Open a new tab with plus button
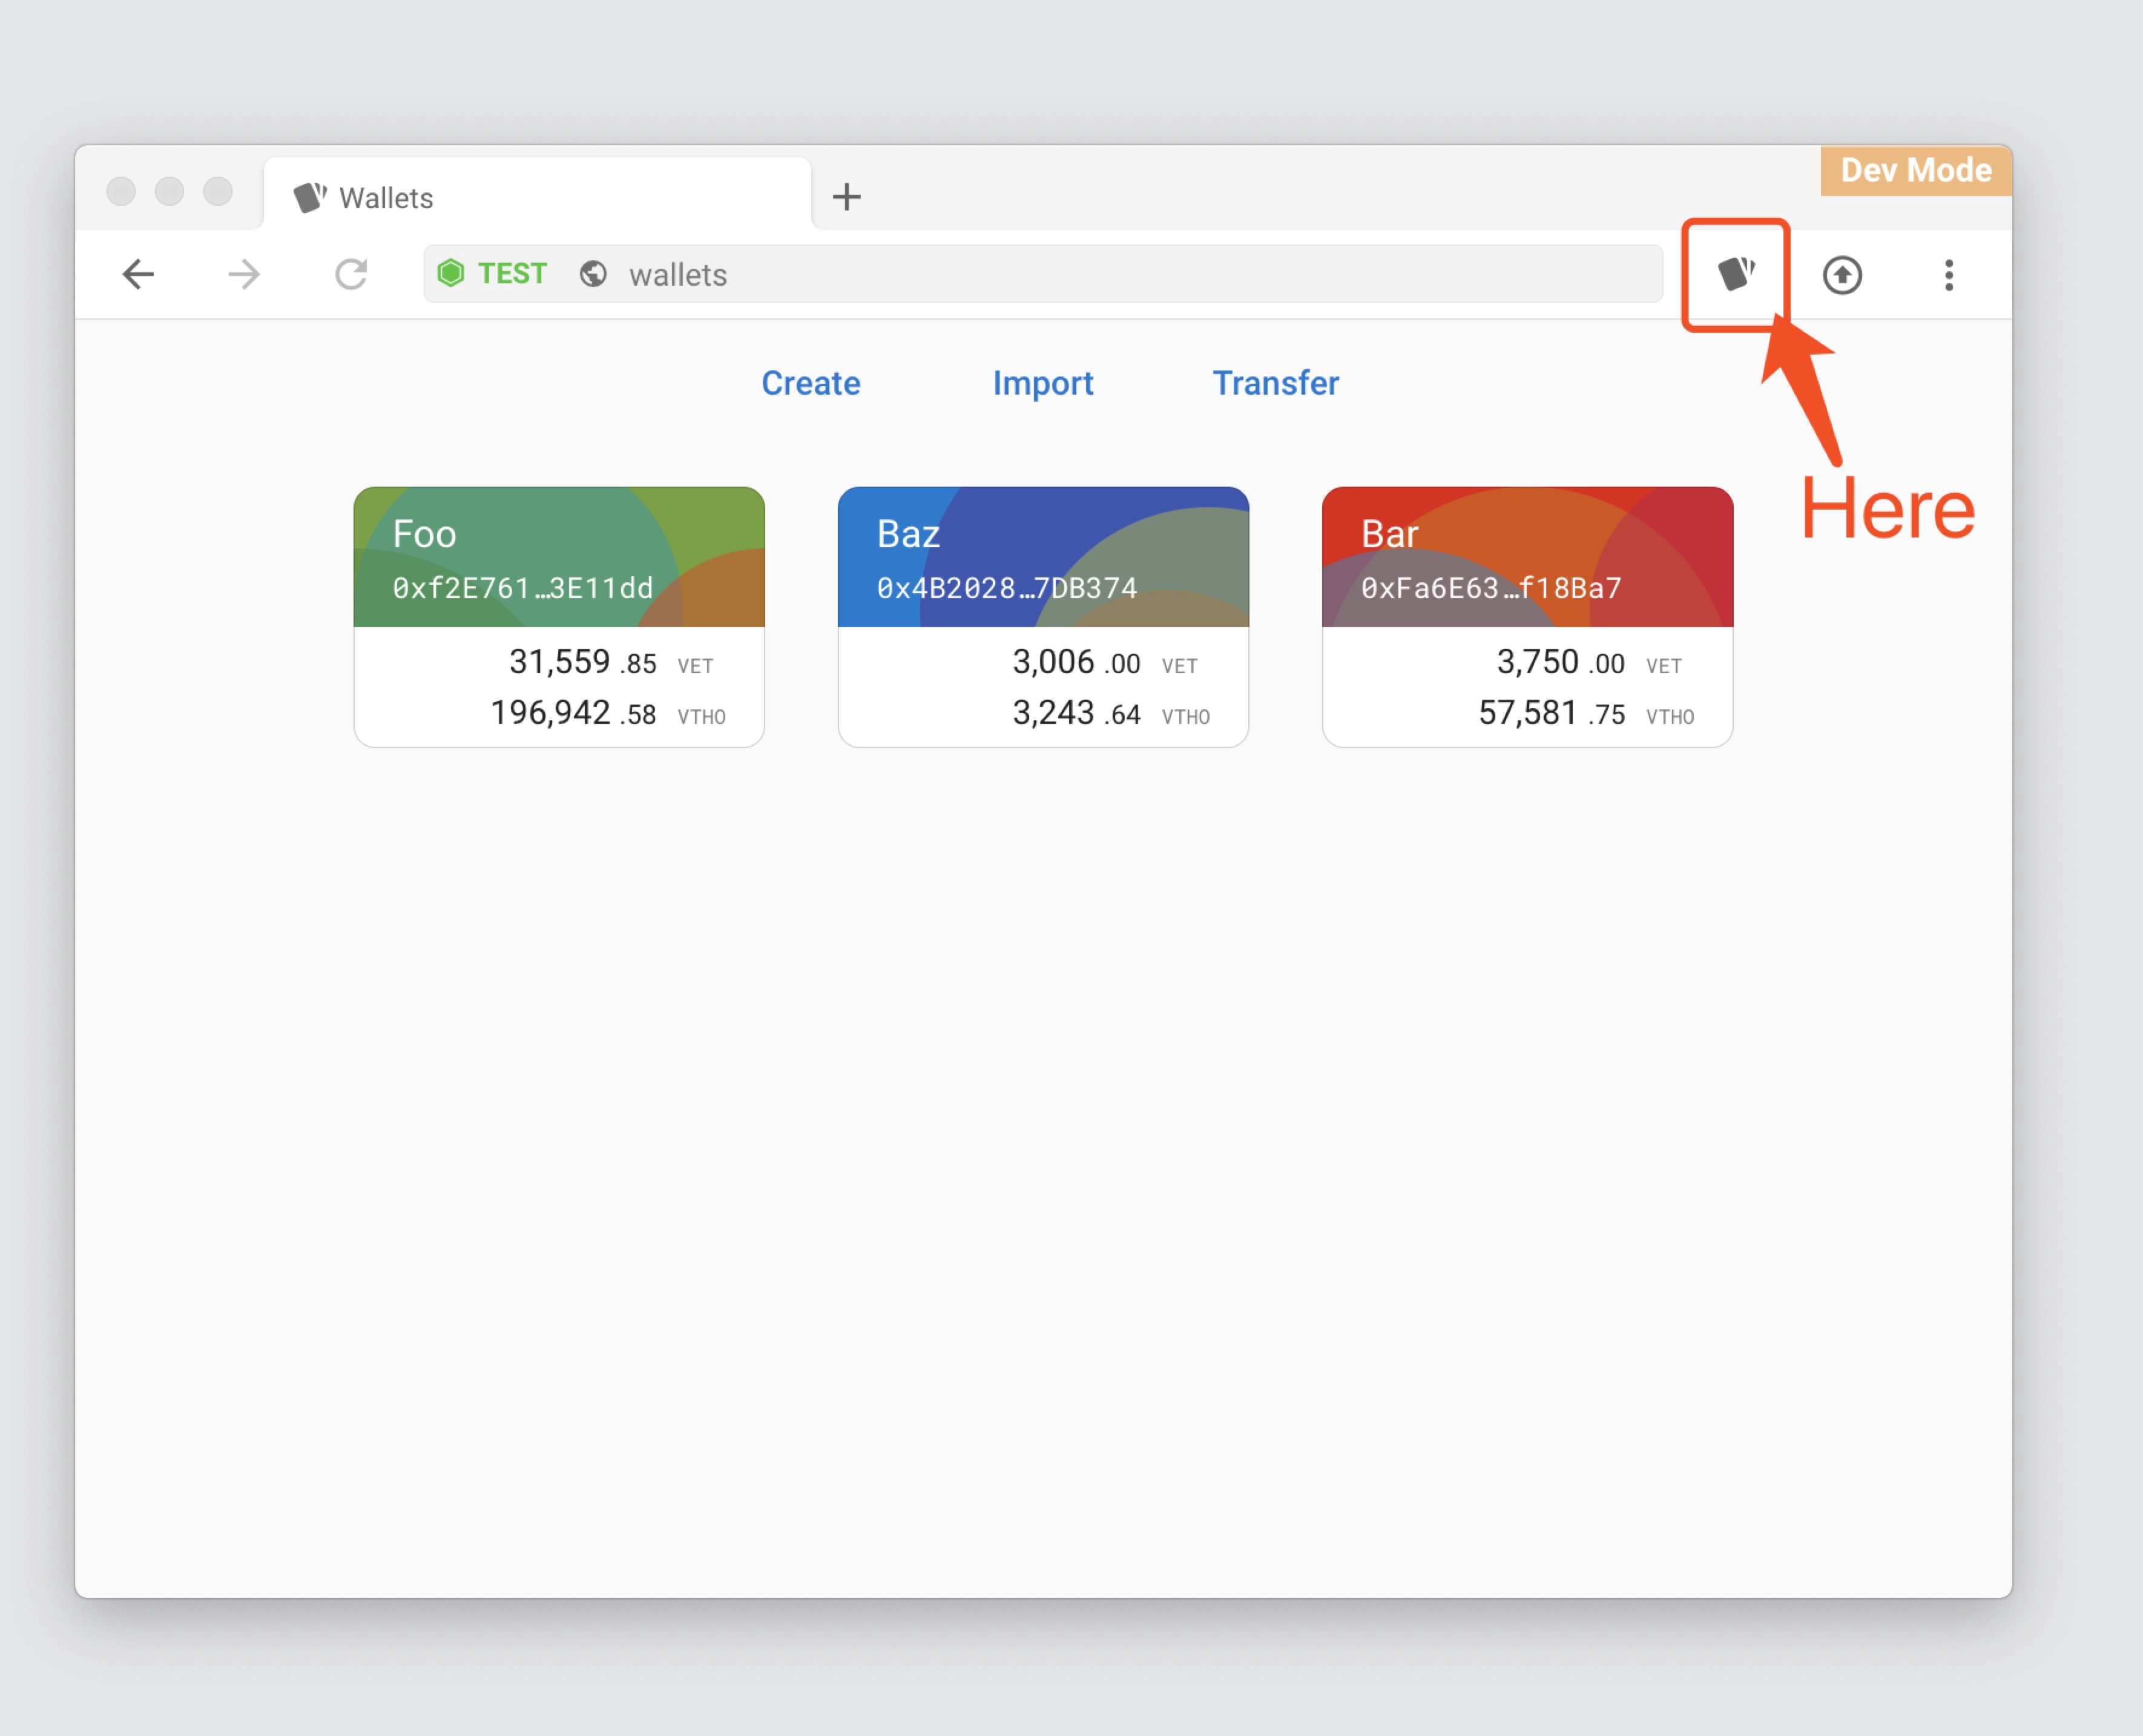This screenshot has width=2143, height=1736. click(846, 196)
